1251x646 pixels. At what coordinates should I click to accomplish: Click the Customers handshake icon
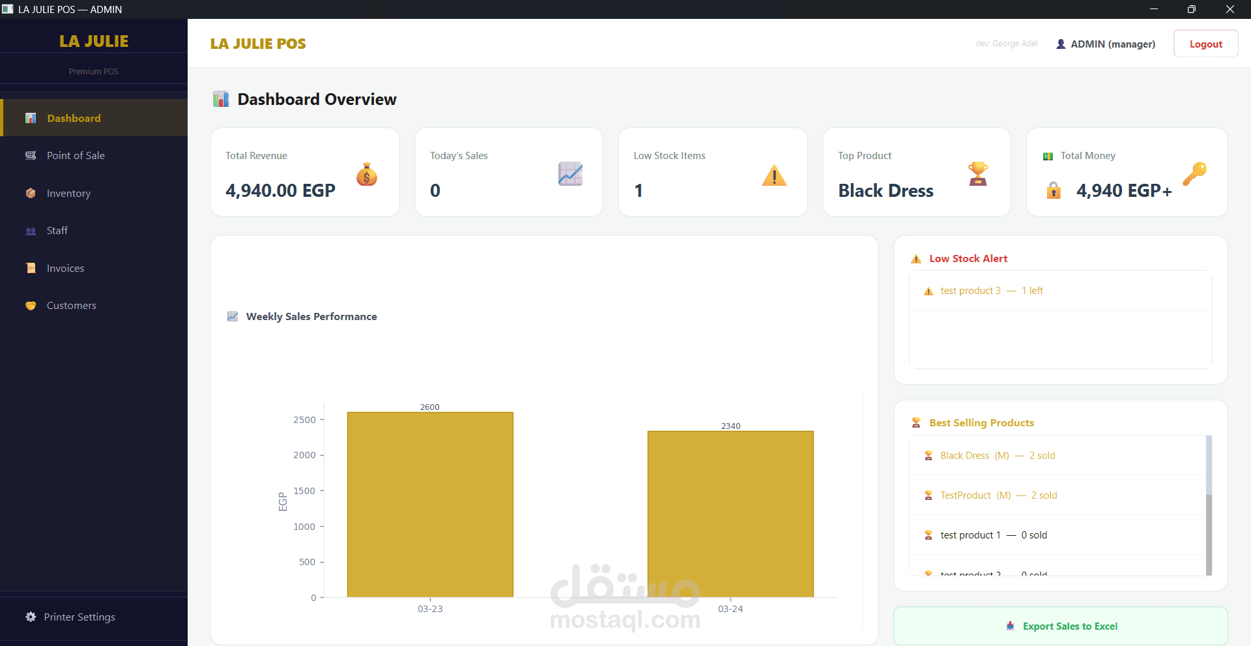tap(31, 305)
